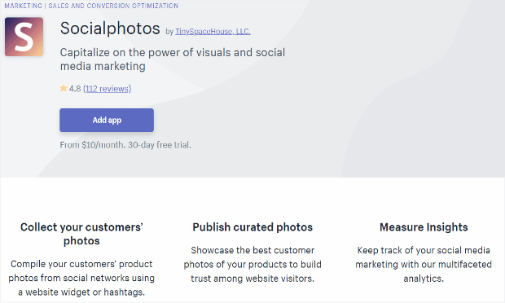Open the Marketing category breadcrumb
Screen dimensions: 505x303
[x=23, y=6]
